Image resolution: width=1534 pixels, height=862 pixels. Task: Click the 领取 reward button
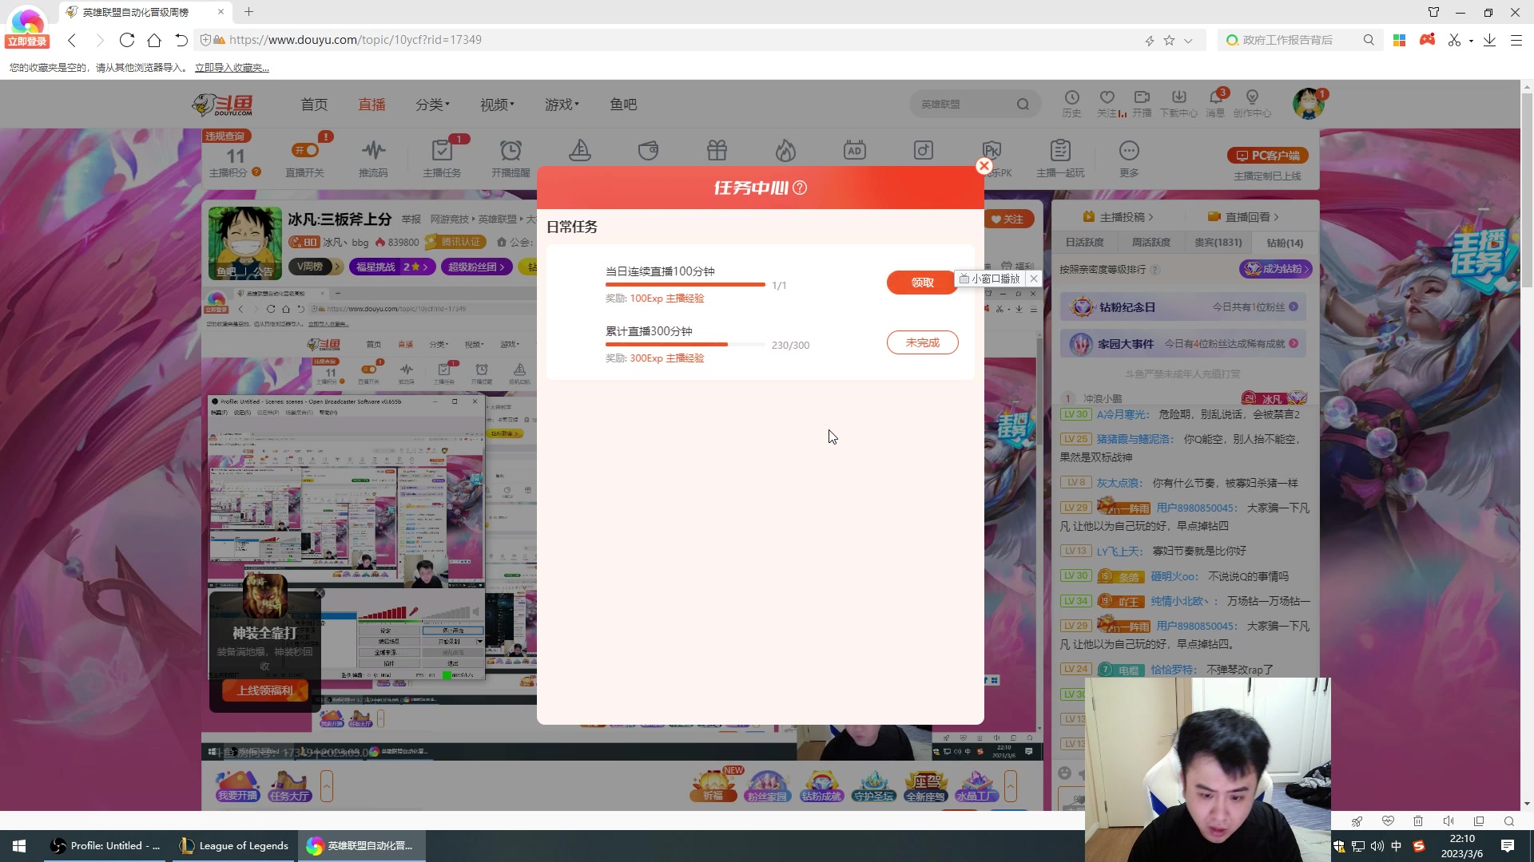921,283
